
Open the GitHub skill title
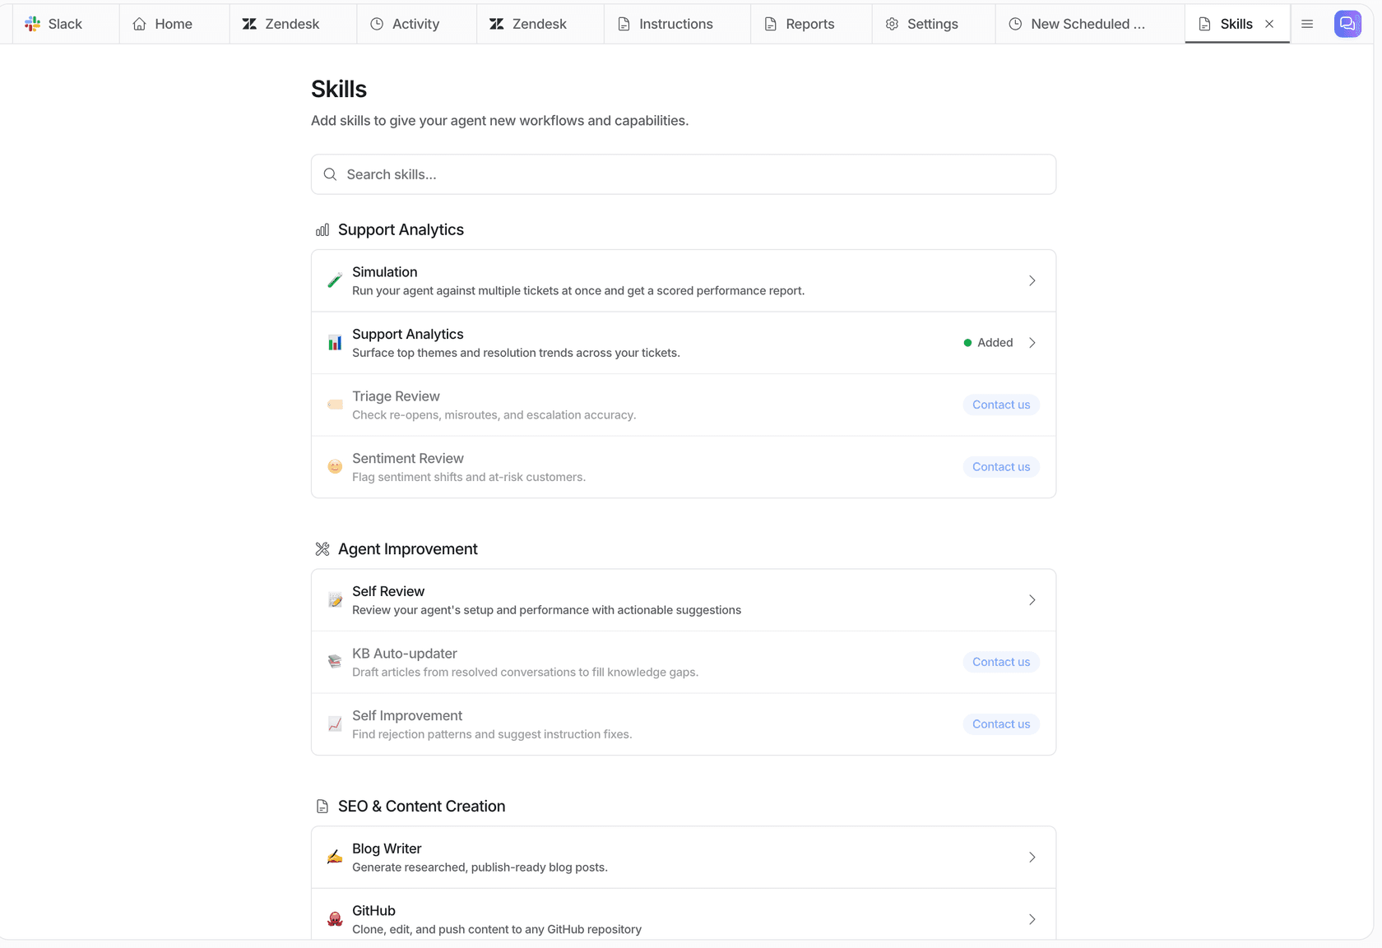[373, 911]
